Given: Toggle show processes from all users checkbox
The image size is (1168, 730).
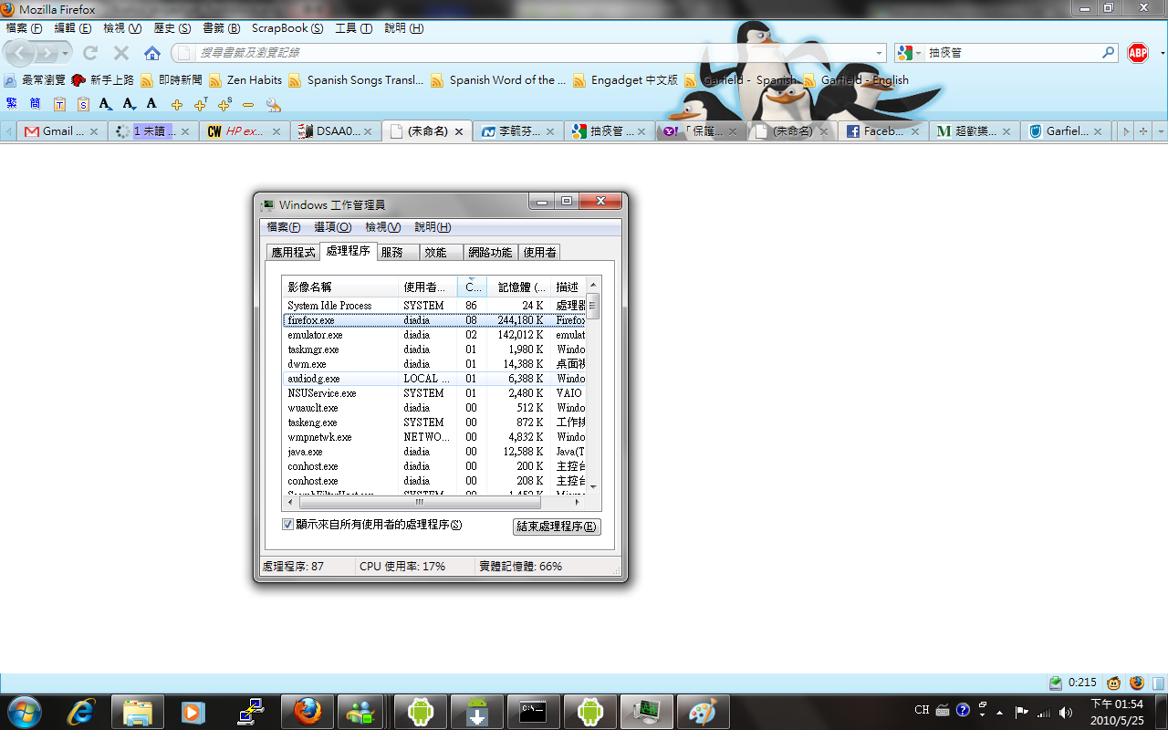Looking at the screenshot, I should click(288, 525).
